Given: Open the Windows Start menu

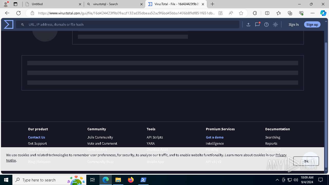Looking at the screenshot, I should (x=6, y=180).
